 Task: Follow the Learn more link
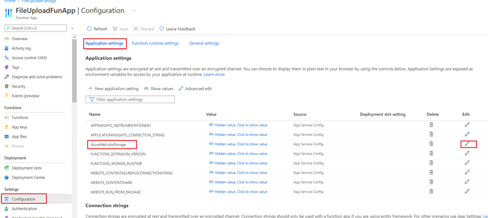click(x=214, y=75)
